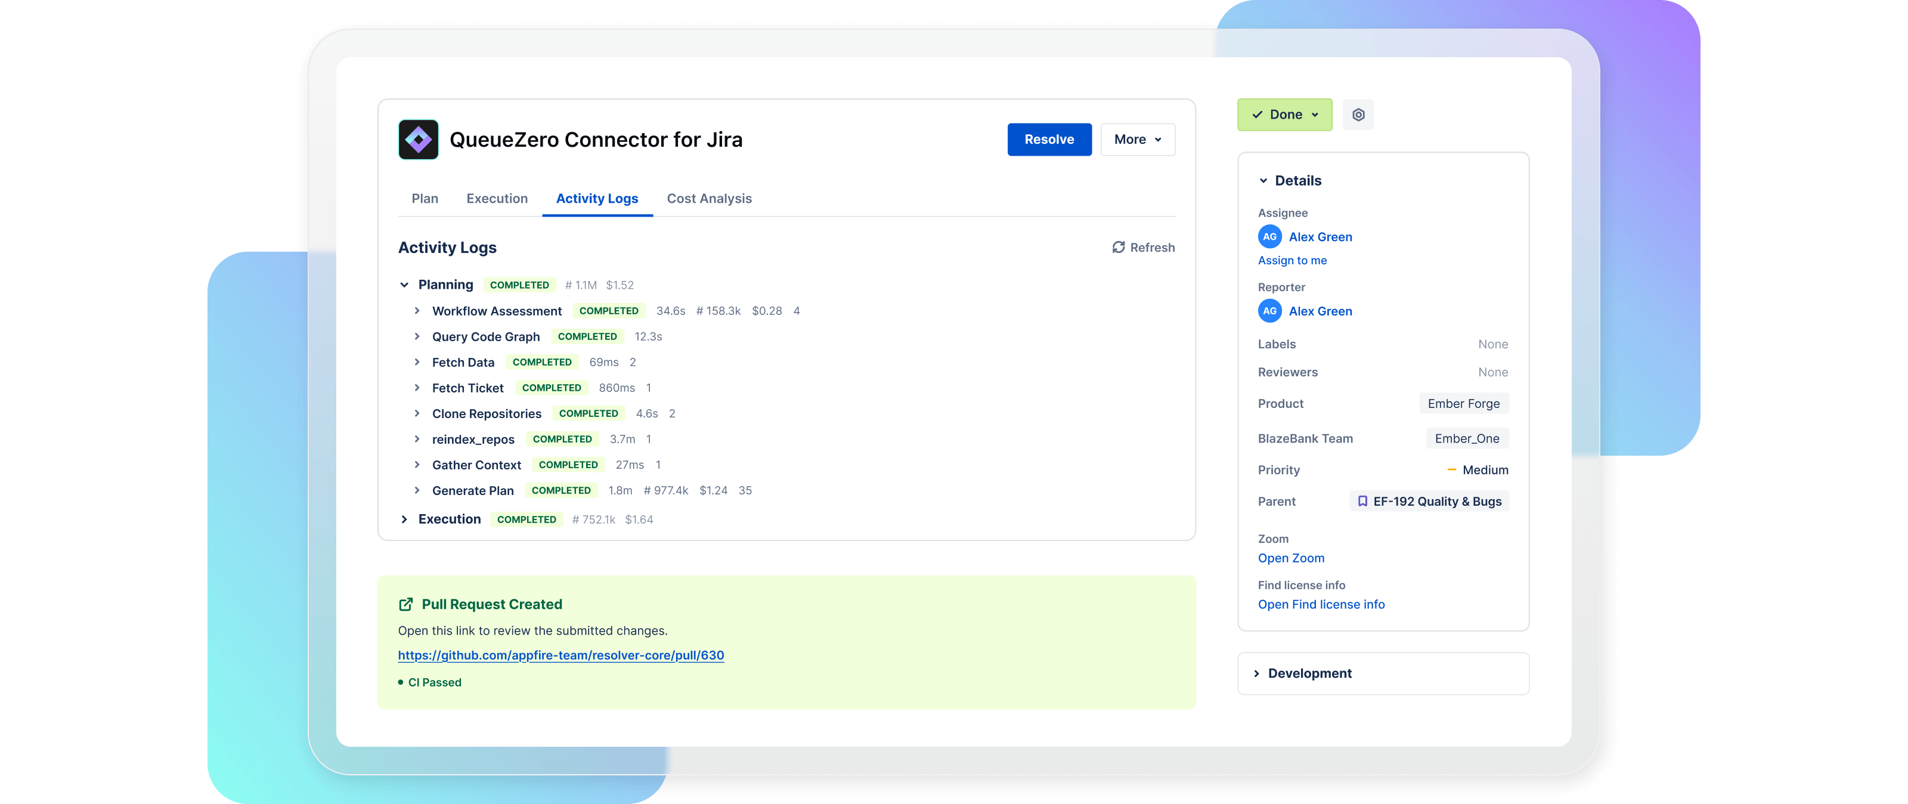This screenshot has width=1908, height=804.
Task: Expand the Fetch Ticket row
Action: pyautogui.click(x=417, y=388)
